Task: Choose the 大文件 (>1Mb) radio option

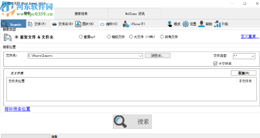Action: point(131,37)
